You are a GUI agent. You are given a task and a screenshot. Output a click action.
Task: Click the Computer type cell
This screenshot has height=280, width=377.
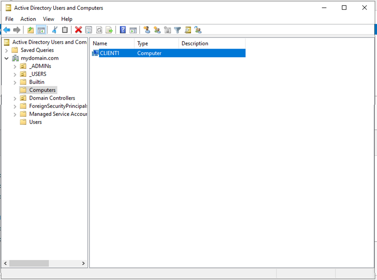pos(149,53)
